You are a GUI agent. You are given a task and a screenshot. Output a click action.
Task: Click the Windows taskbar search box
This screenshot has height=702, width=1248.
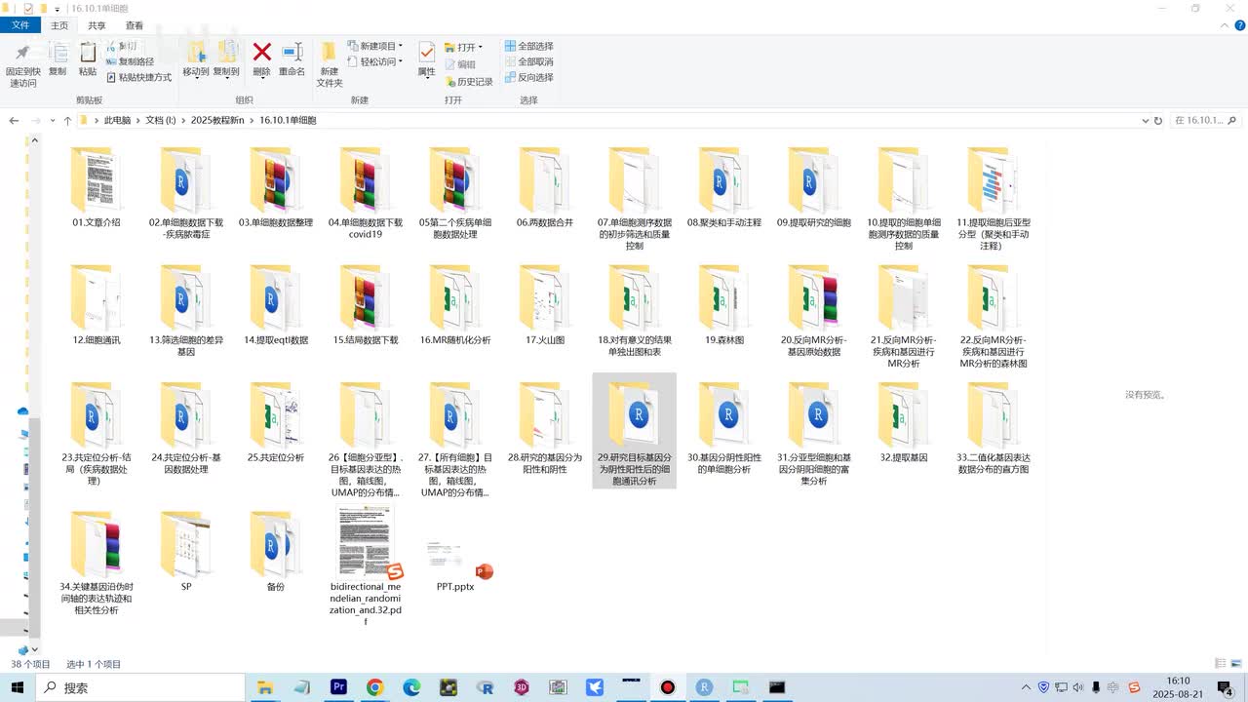point(141,687)
